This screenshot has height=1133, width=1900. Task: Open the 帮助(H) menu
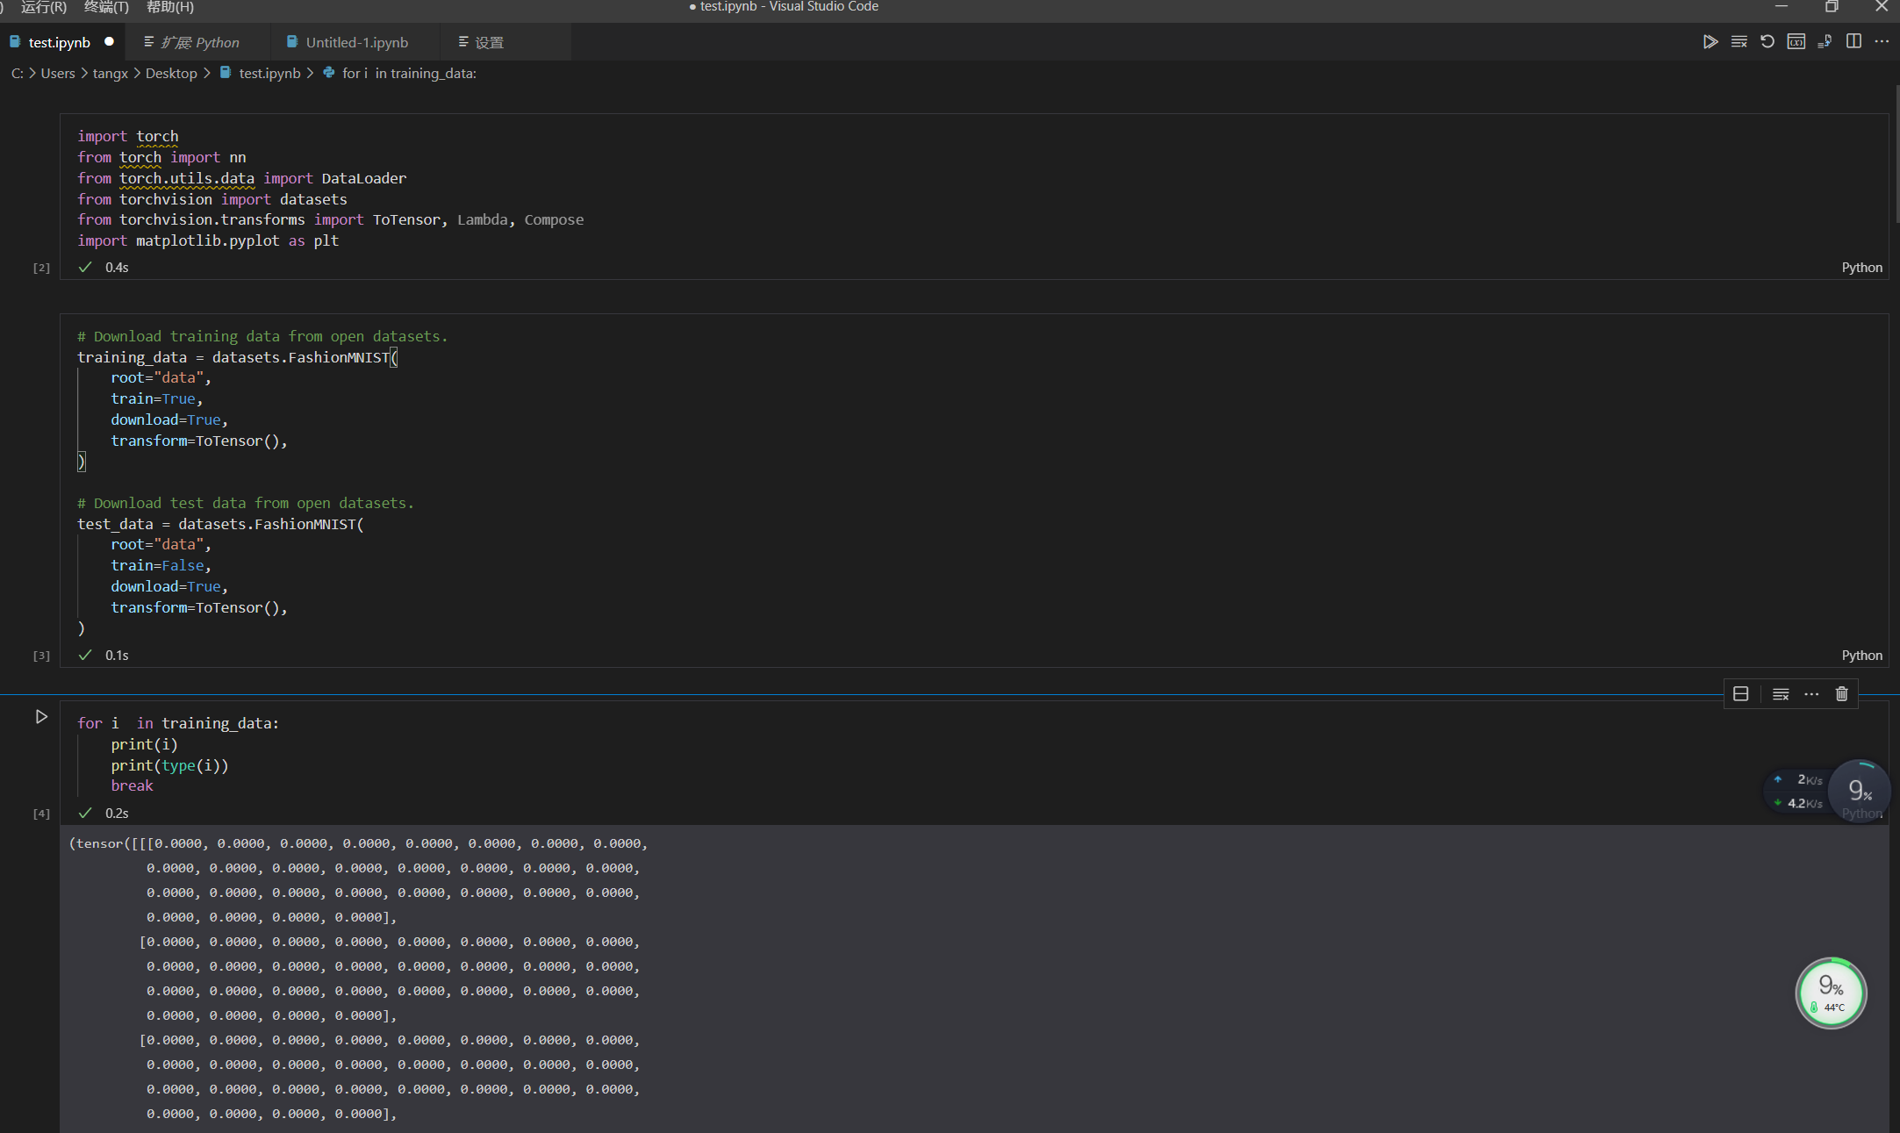coord(170,7)
